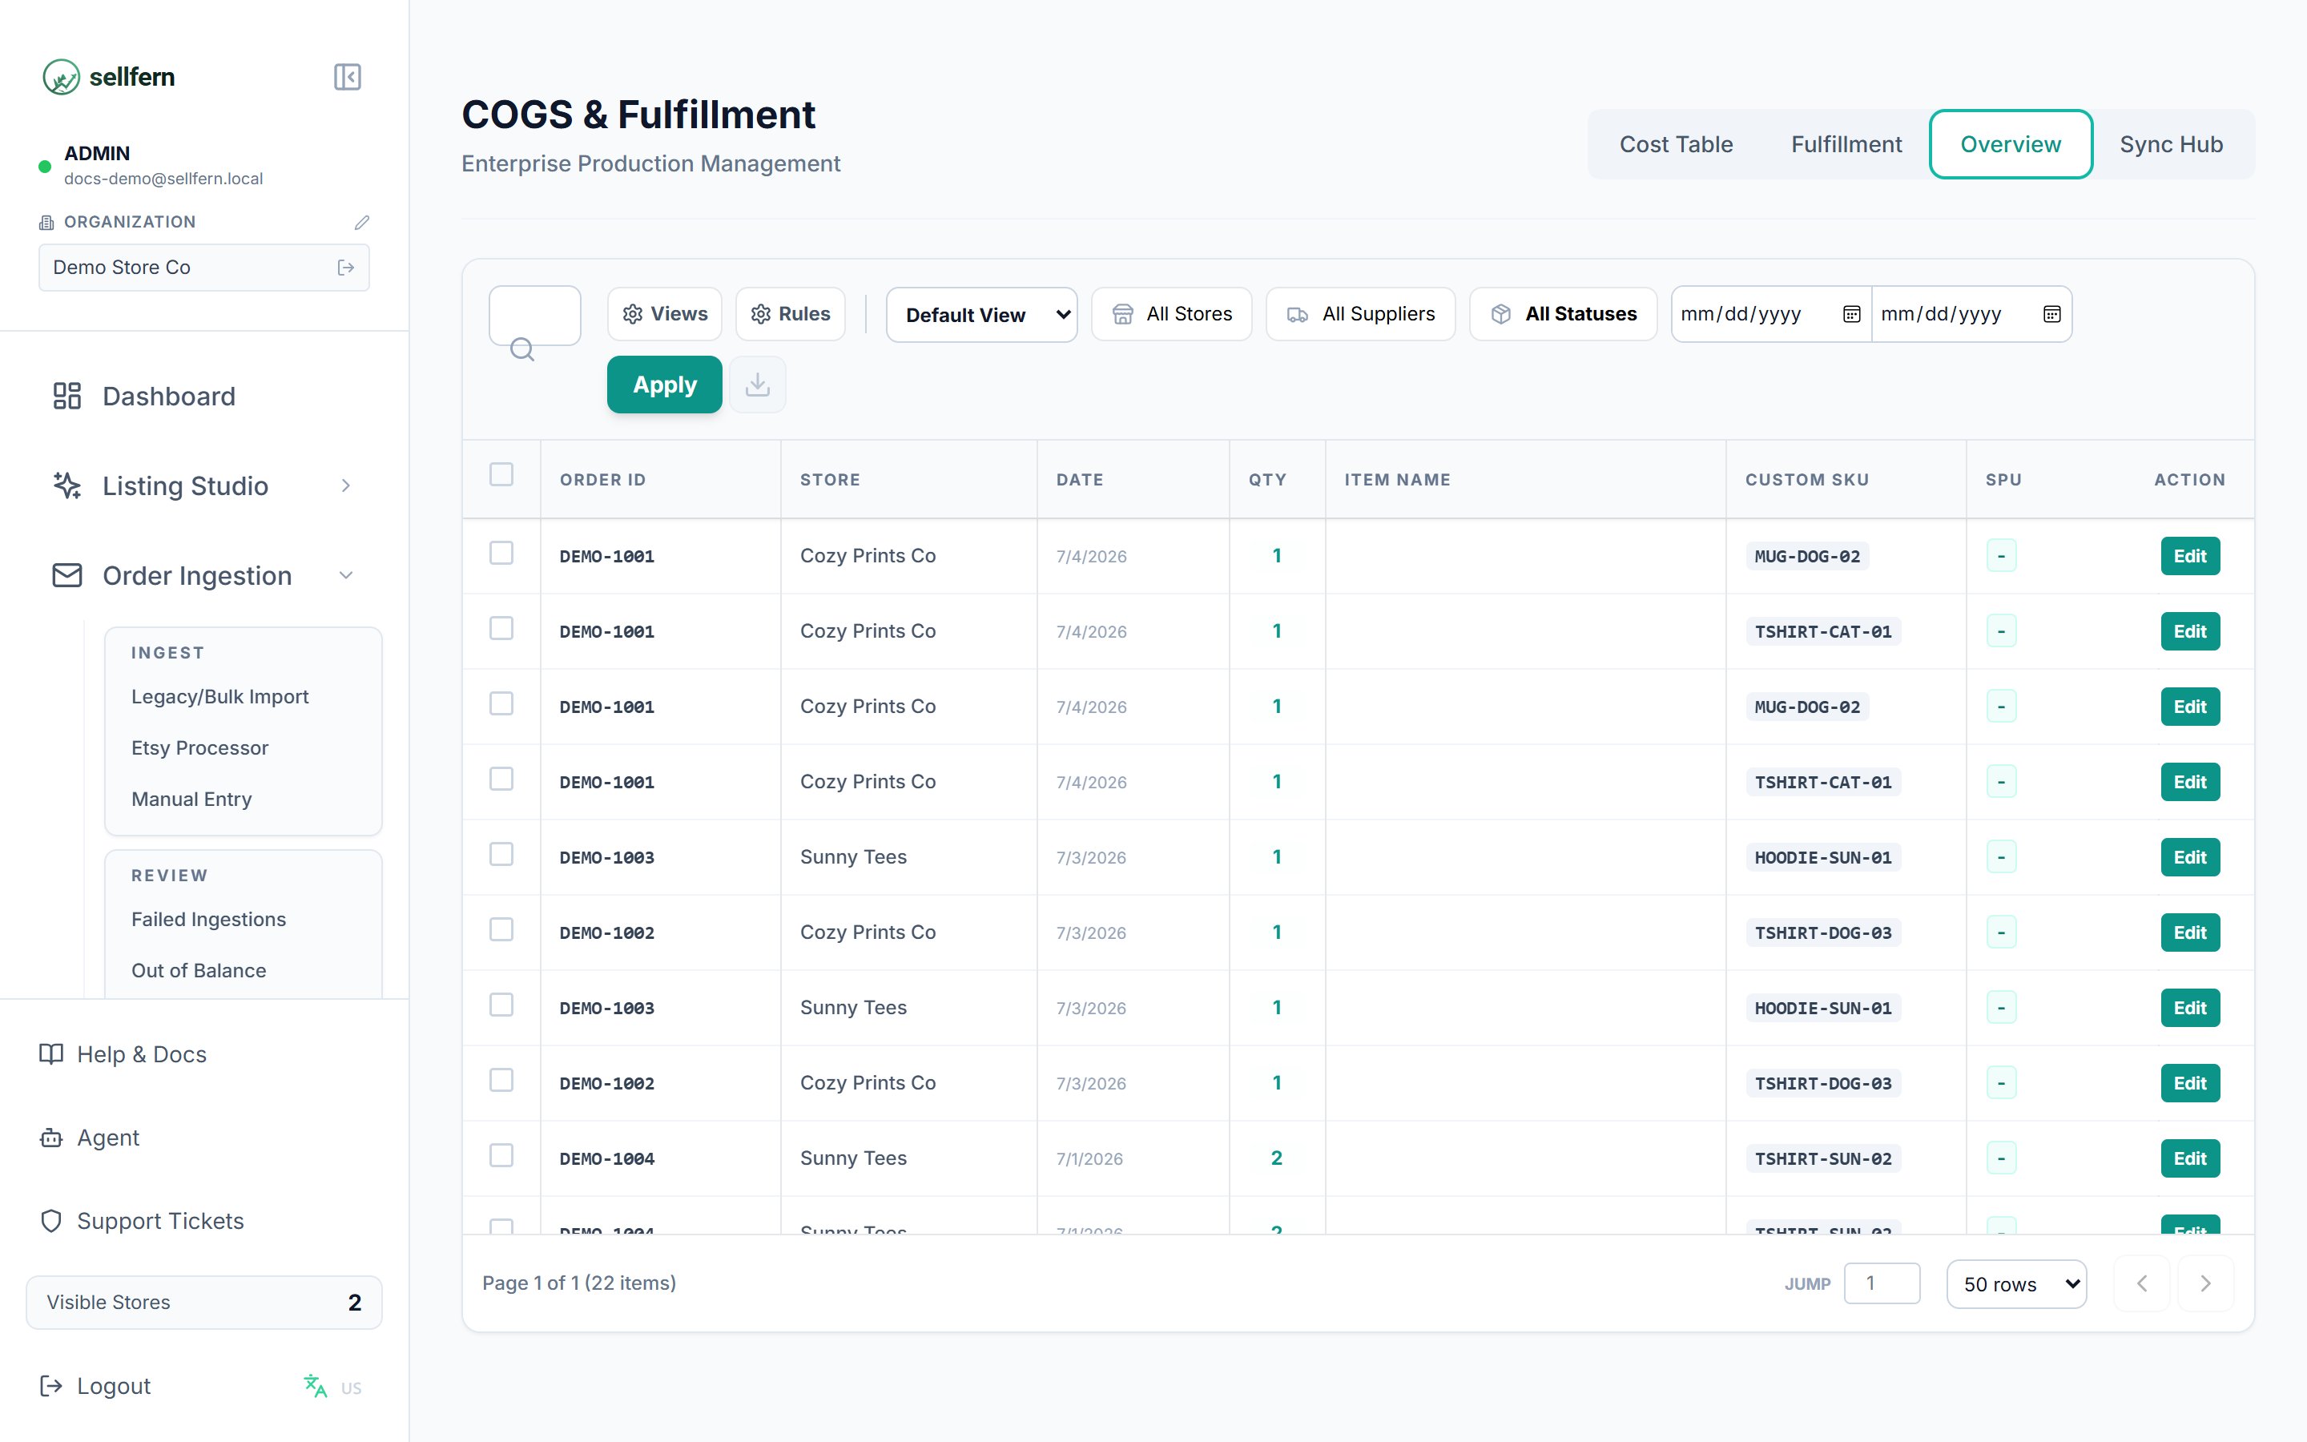2307x1442 pixels.
Task: Open the Default View dropdown
Action: pos(981,315)
